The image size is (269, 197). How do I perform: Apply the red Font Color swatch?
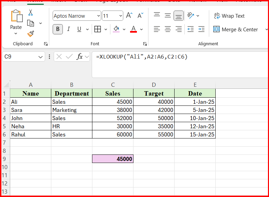pyautogui.click(x=133, y=29)
